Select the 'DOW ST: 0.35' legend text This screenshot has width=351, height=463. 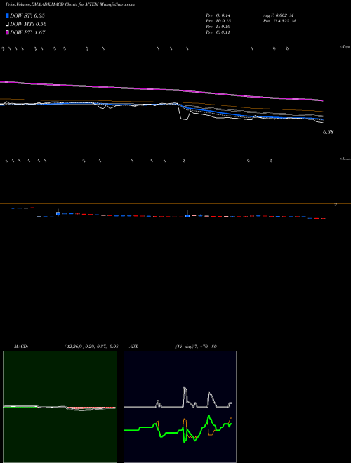tap(27, 15)
